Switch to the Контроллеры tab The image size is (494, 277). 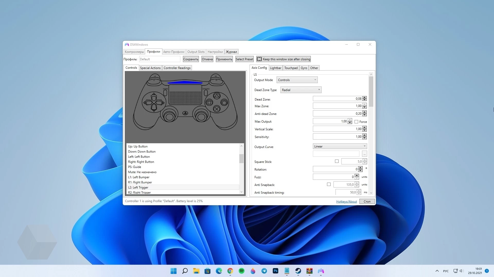tap(134, 52)
